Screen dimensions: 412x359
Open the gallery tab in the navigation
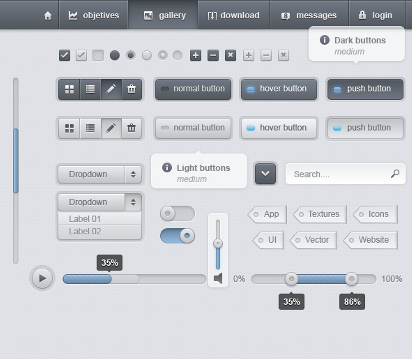[x=165, y=15]
